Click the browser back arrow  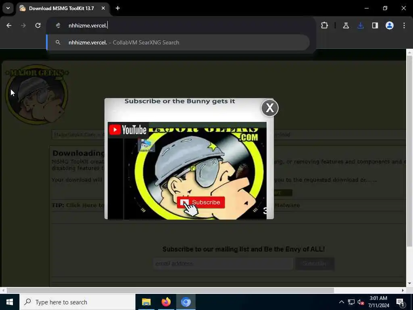tap(9, 25)
